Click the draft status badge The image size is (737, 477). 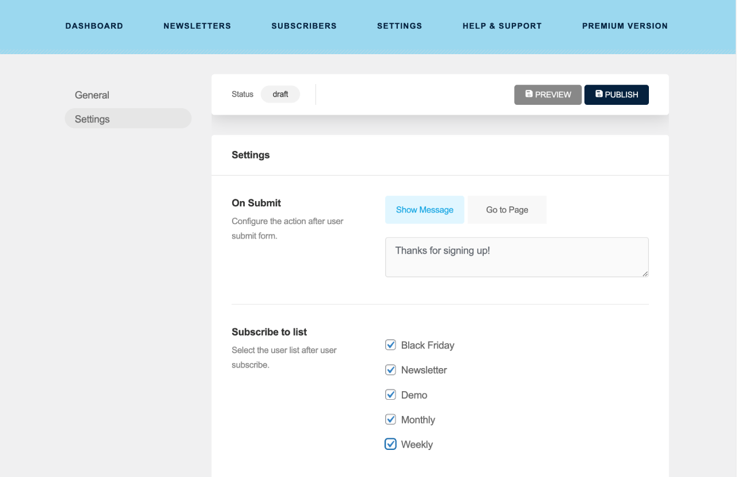280,94
